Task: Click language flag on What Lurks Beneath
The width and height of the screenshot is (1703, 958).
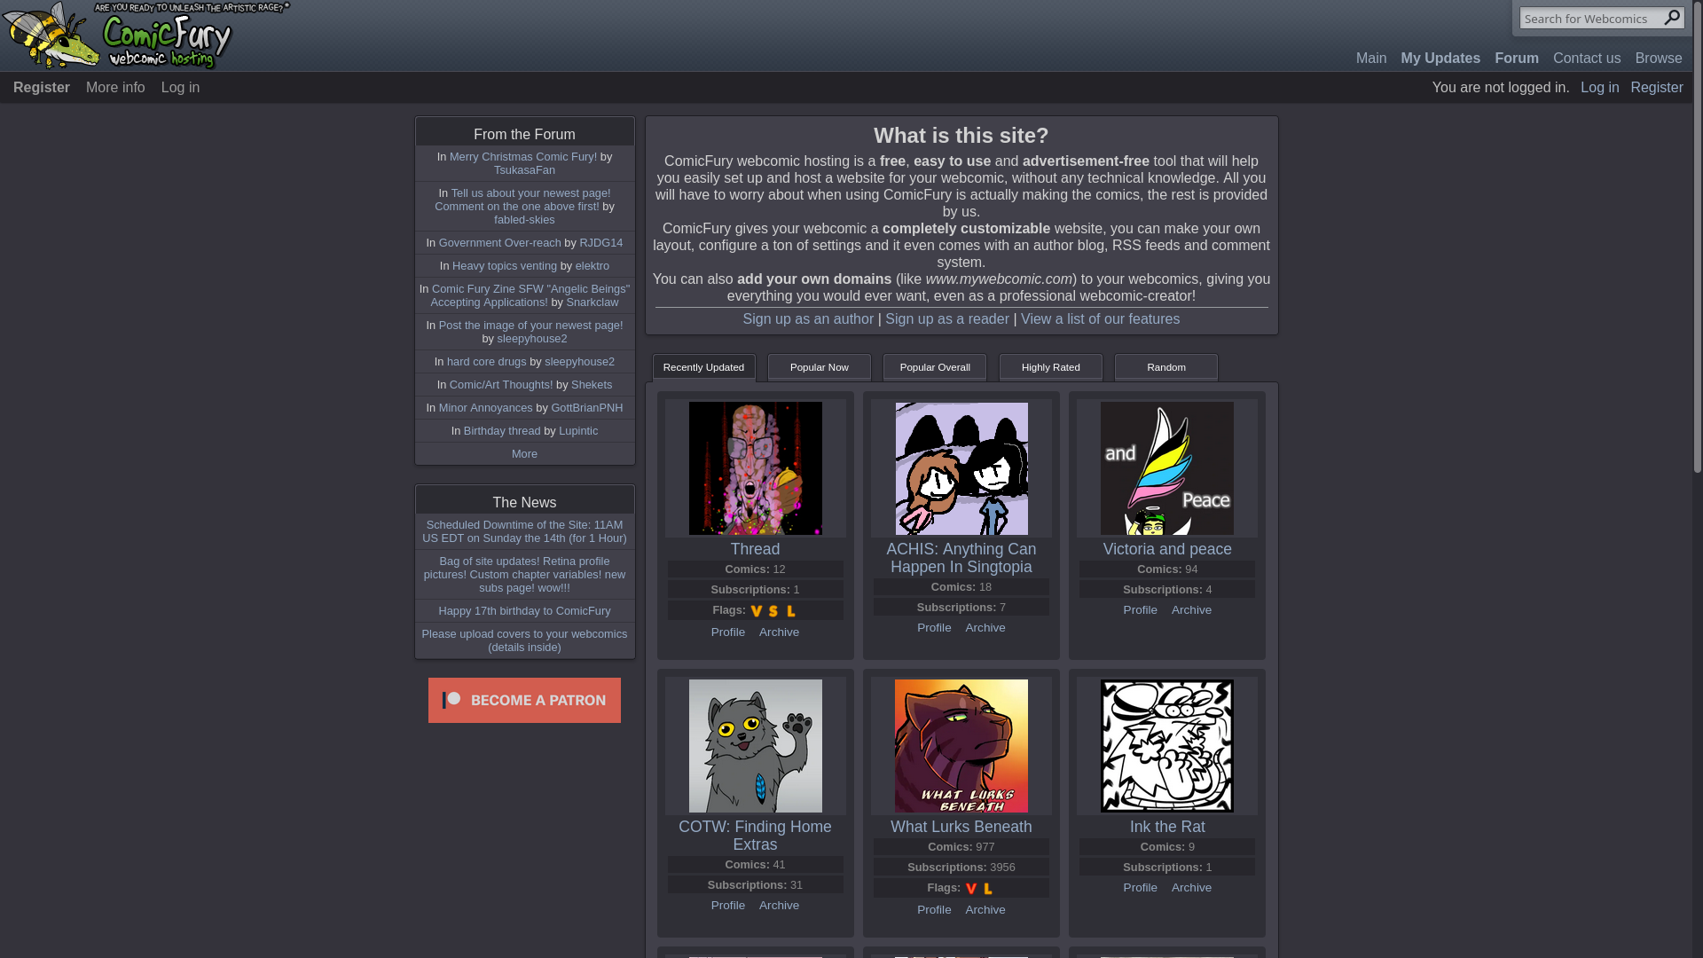Action: point(988,889)
